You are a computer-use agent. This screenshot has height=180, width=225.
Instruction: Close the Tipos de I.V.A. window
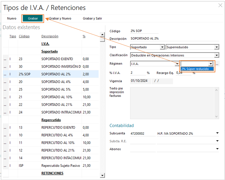click(x=220, y=6)
